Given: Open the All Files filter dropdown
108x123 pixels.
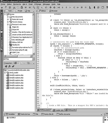Looking at the screenshot, I should coord(33,59).
